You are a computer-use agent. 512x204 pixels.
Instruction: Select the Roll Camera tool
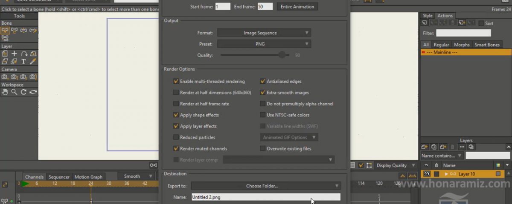(24, 77)
